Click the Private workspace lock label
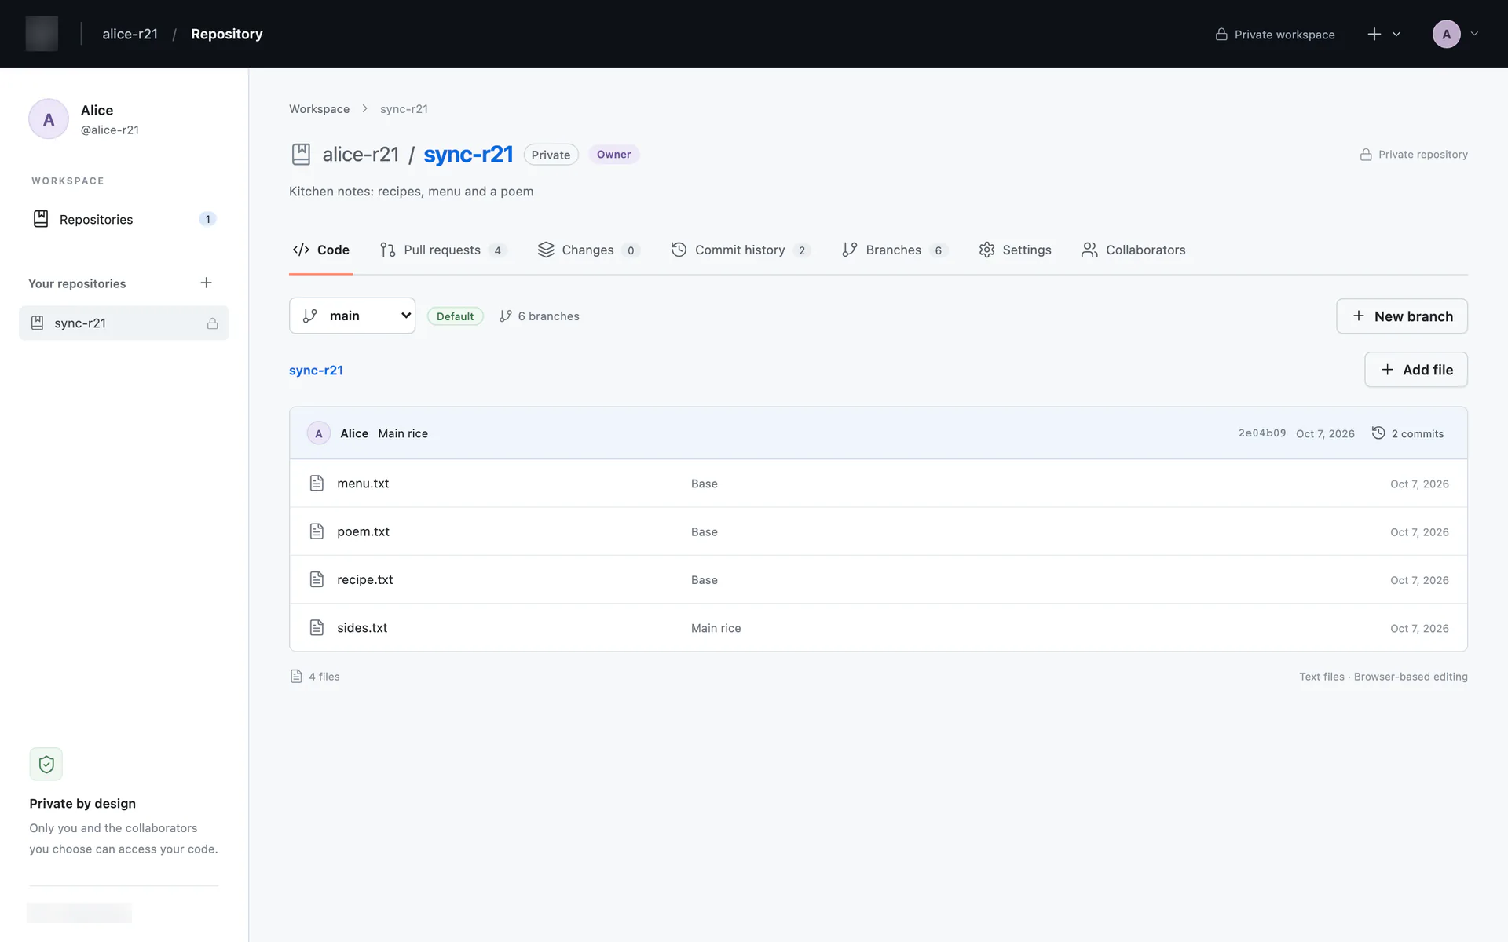 click(1275, 35)
